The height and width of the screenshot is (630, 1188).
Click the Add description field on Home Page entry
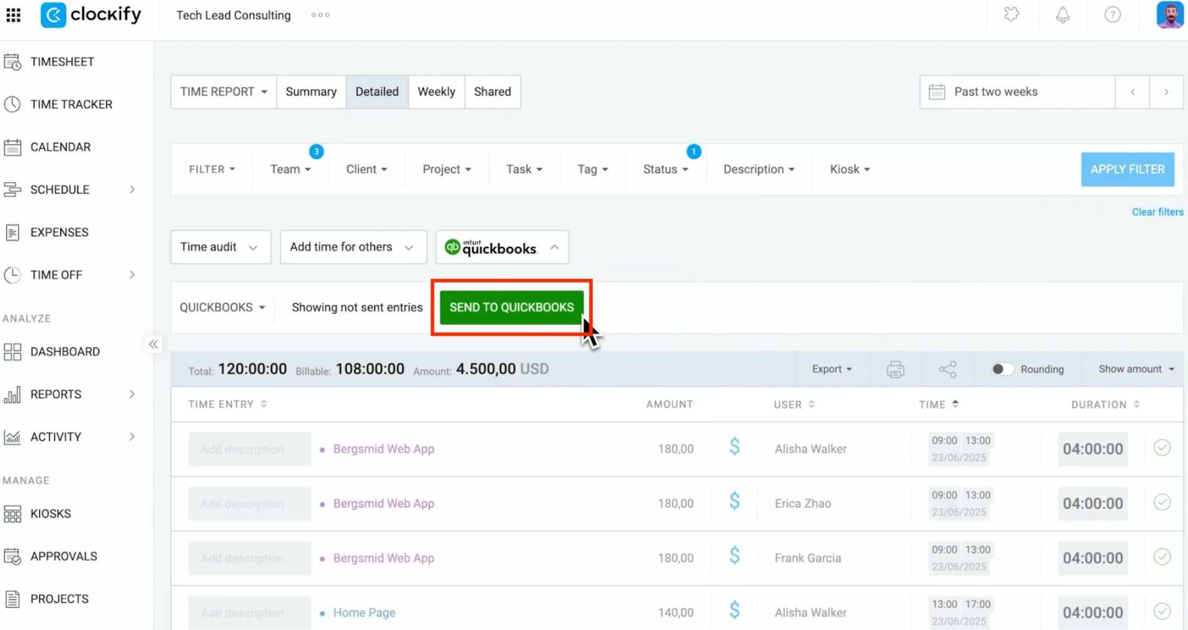click(x=248, y=612)
